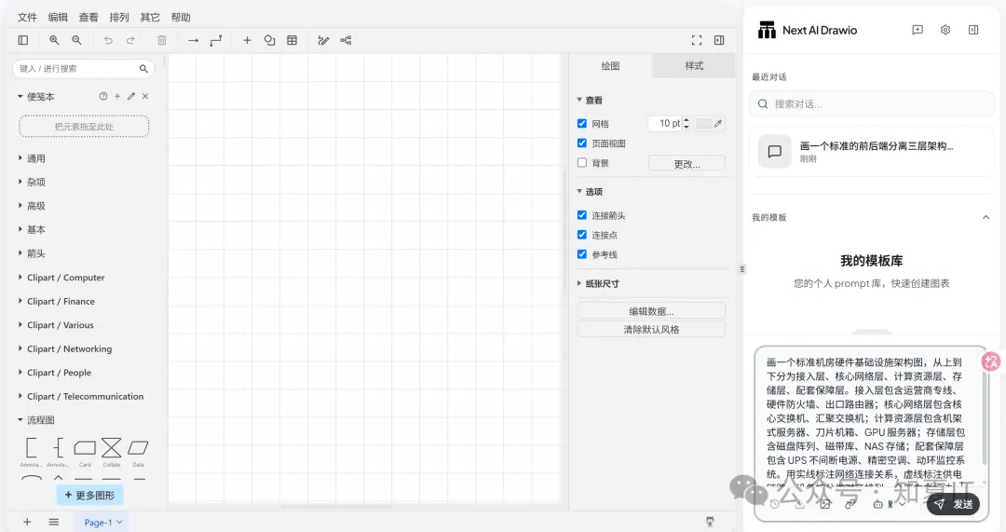Click the 编辑数据... button
Image resolution: width=1006 pixels, height=532 pixels.
tap(651, 311)
